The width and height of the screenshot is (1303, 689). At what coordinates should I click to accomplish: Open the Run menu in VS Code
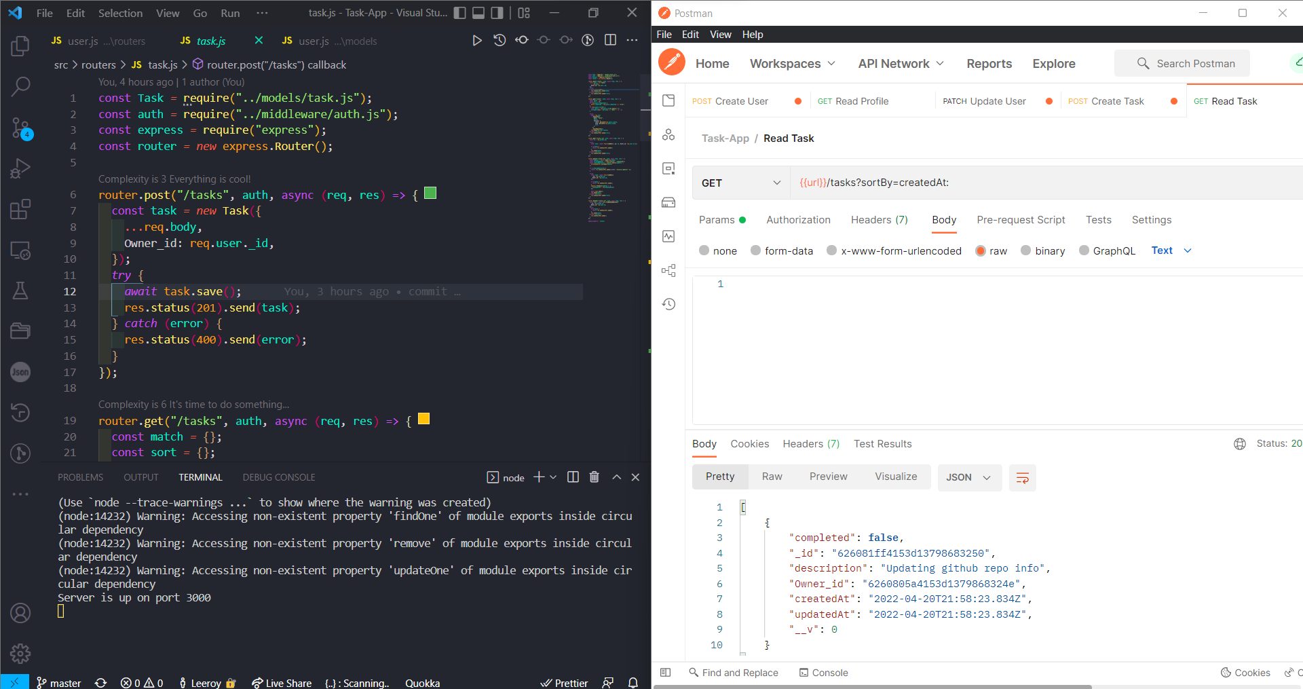tap(229, 12)
